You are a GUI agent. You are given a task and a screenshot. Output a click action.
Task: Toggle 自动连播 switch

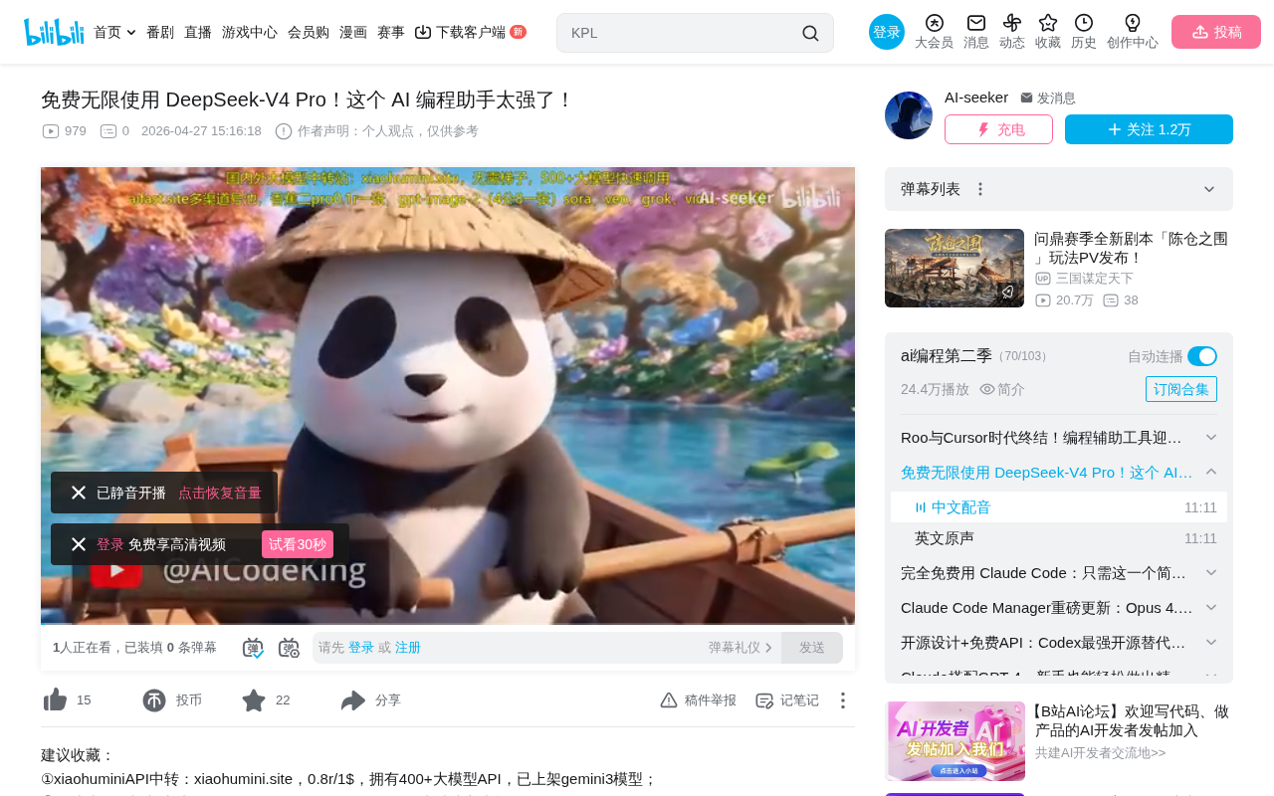1202,356
